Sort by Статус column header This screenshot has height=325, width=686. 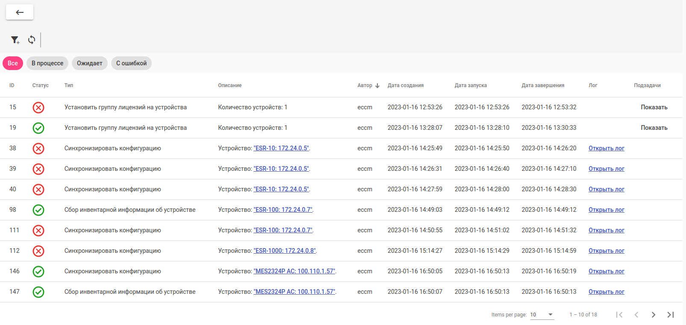(40, 85)
